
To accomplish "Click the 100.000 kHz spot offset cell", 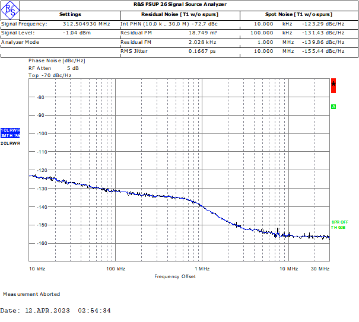I will tap(271, 33).
